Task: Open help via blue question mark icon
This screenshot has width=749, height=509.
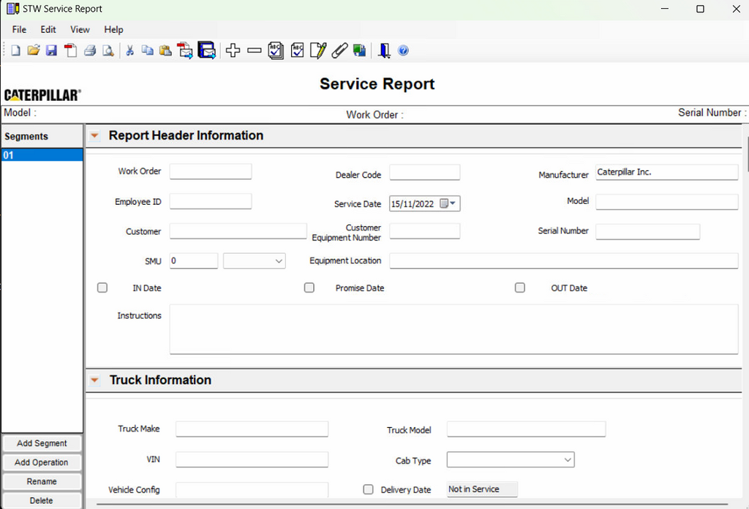Action: (403, 50)
